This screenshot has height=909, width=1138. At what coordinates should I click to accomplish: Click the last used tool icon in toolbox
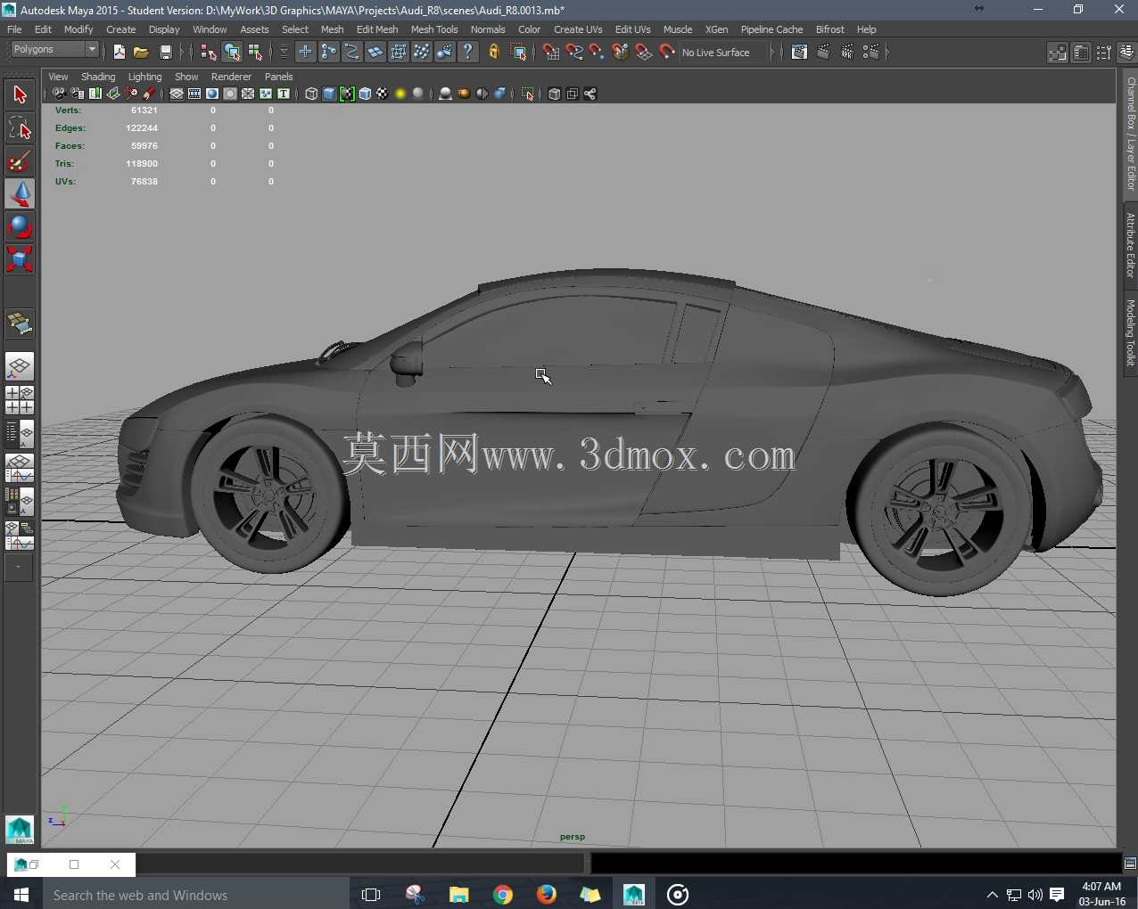click(x=20, y=324)
